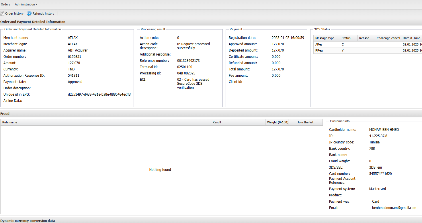422x223 pixels.
Task: Open the Orders menu
Action: (5, 4)
